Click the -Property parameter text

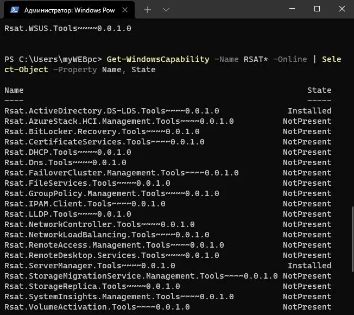(x=75, y=70)
